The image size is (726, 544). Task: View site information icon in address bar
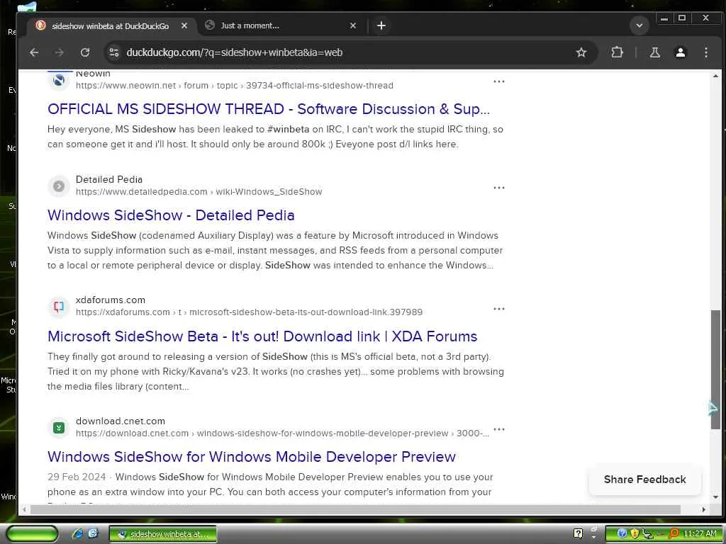(114, 52)
